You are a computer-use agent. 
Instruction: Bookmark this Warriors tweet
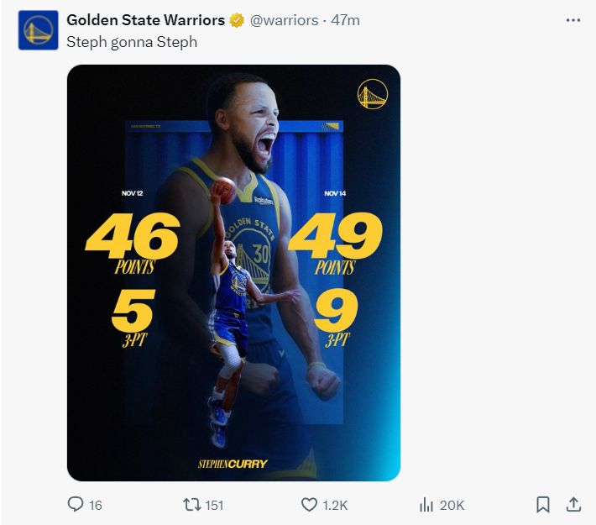pos(543,504)
